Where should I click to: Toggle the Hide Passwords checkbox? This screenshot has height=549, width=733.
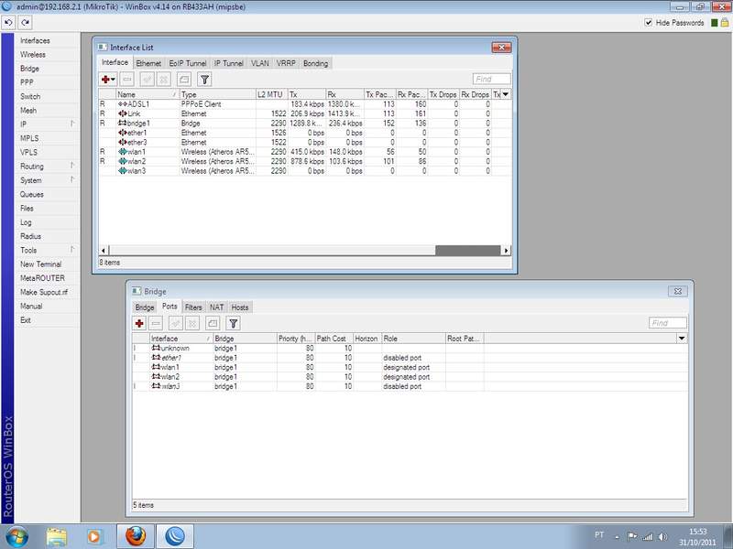pos(648,22)
